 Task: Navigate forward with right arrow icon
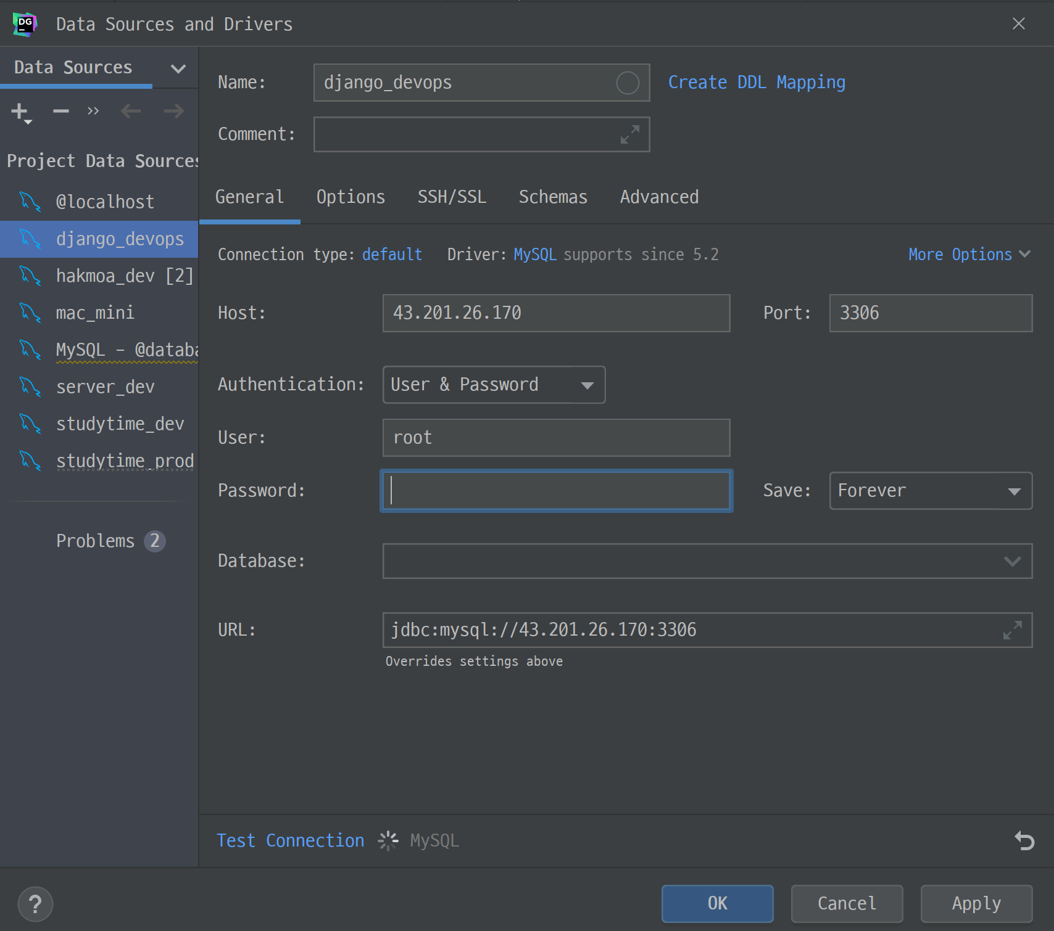[x=174, y=111]
